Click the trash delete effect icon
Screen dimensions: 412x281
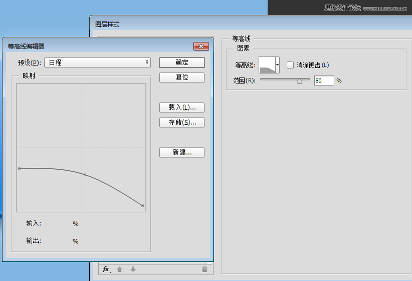click(204, 269)
